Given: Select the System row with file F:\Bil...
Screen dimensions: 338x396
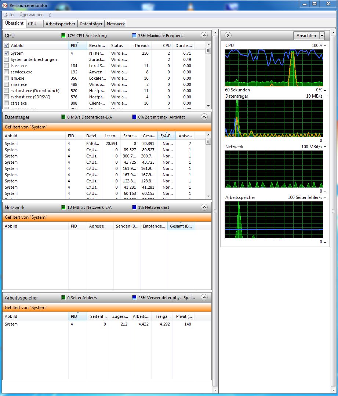Looking at the screenshot, I should [x=105, y=143].
